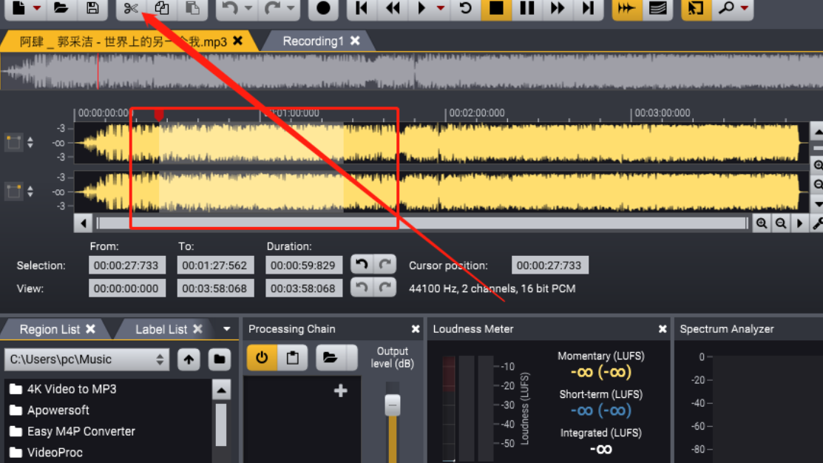Fast forward the audio playback

click(558, 8)
